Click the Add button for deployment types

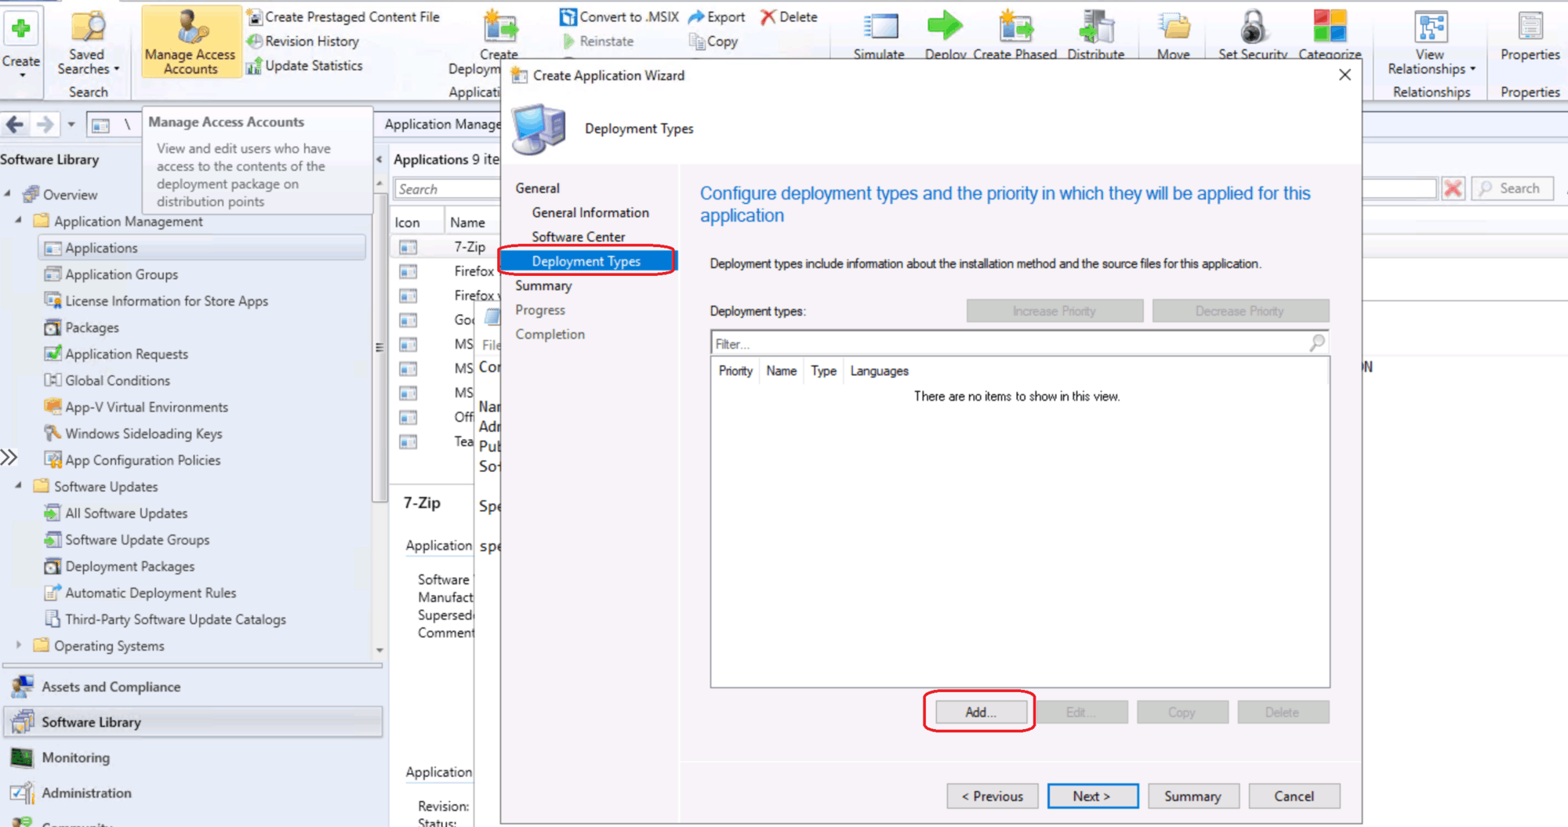pyautogui.click(x=979, y=712)
